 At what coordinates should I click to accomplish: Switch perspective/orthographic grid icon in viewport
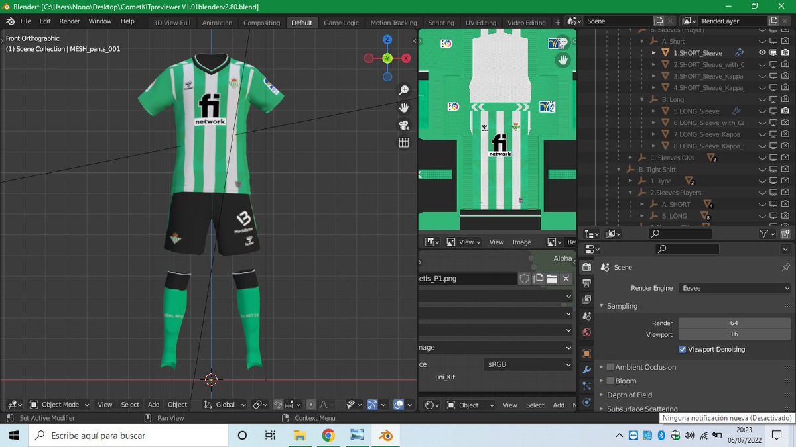coord(404,142)
